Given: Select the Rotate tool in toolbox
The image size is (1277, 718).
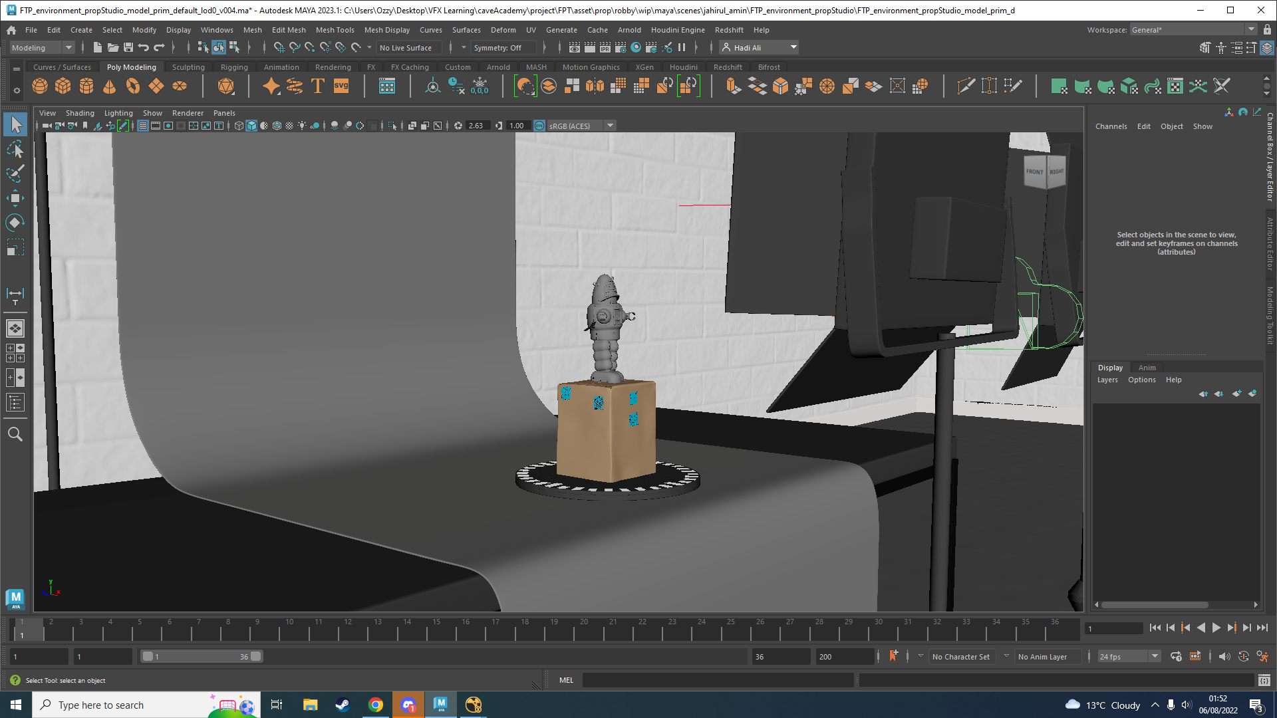Looking at the screenshot, I should click(15, 223).
